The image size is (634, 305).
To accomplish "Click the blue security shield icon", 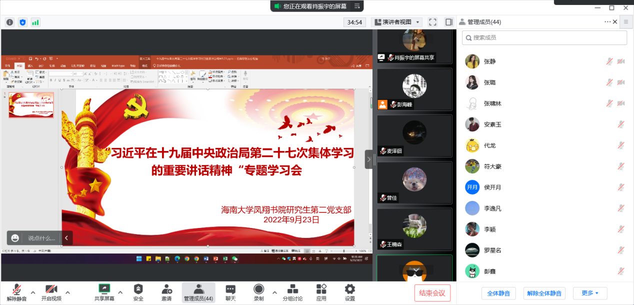I will [x=22, y=22].
